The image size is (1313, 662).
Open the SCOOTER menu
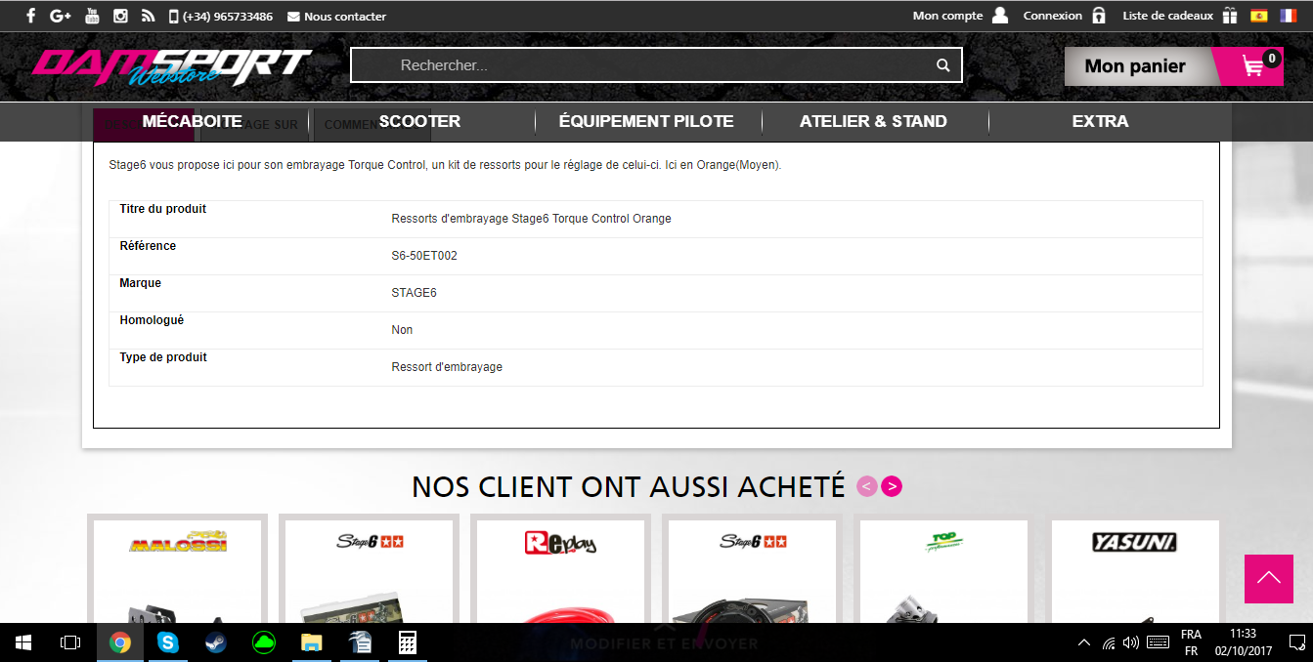[x=419, y=121]
